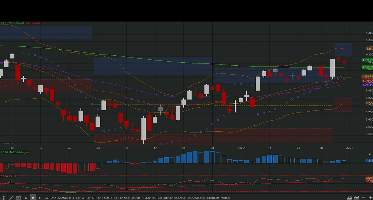Open the grid list icon

tap(19, 198)
